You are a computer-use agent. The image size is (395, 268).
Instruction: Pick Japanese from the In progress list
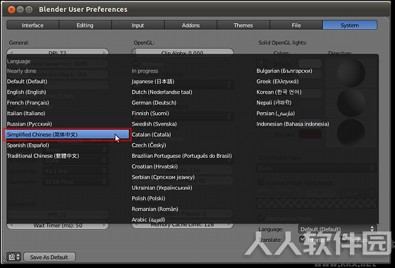tap(152, 81)
